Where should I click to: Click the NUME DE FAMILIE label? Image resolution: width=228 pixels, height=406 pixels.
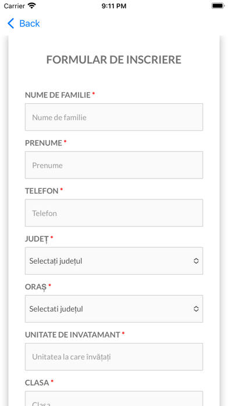click(58, 95)
